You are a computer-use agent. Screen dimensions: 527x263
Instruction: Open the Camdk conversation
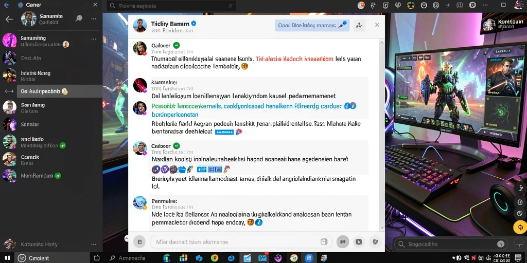click(x=51, y=159)
